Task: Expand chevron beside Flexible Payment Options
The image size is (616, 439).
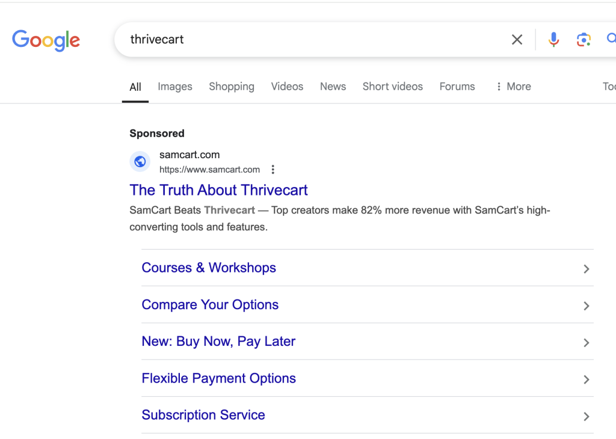Action: point(586,379)
